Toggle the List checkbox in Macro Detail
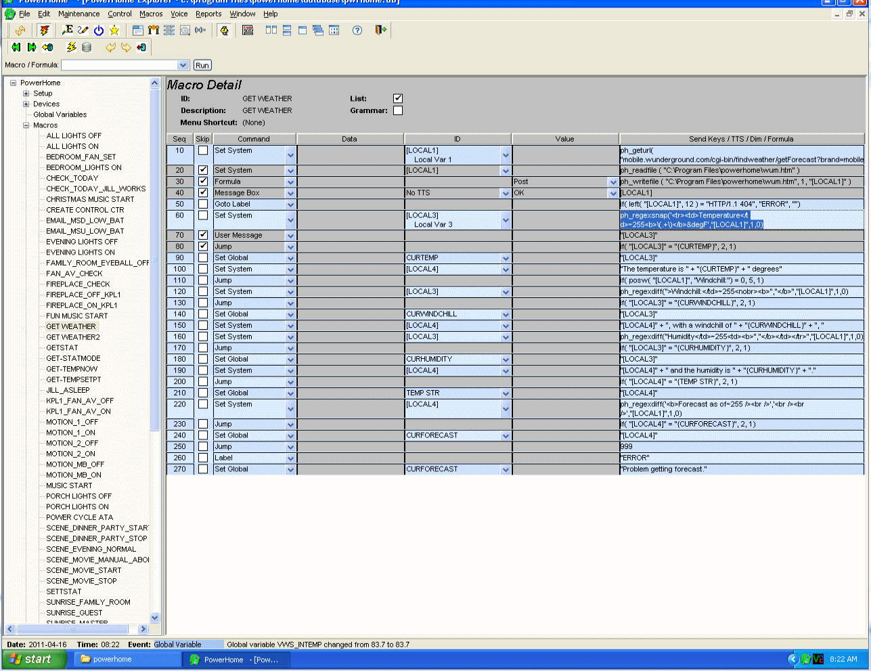The height and width of the screenshot is (671, 871). coord(398,98)
